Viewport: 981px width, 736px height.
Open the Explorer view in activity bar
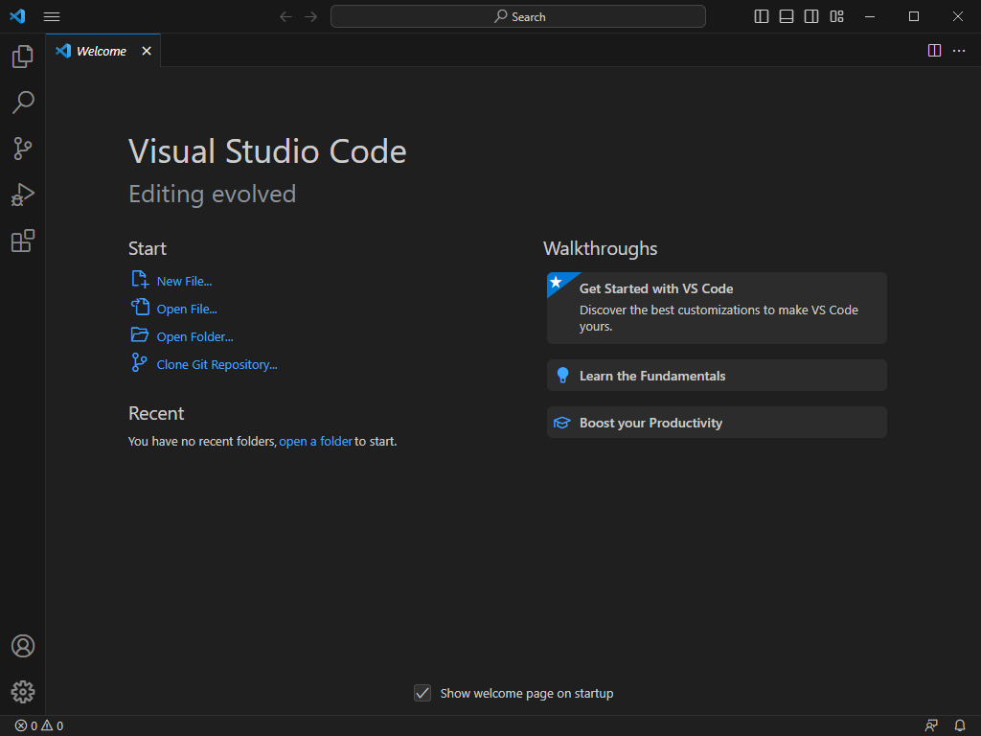[23, 57]
